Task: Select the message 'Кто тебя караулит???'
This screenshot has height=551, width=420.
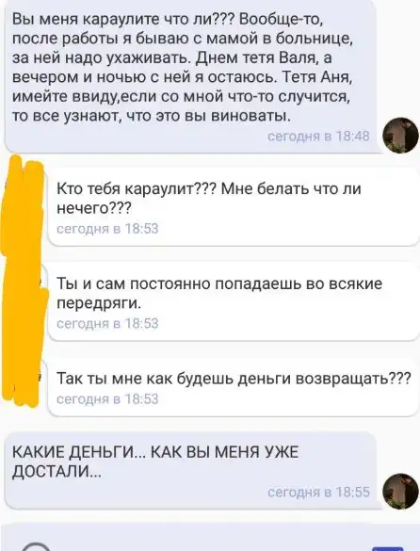Action: tap(234, 206)
